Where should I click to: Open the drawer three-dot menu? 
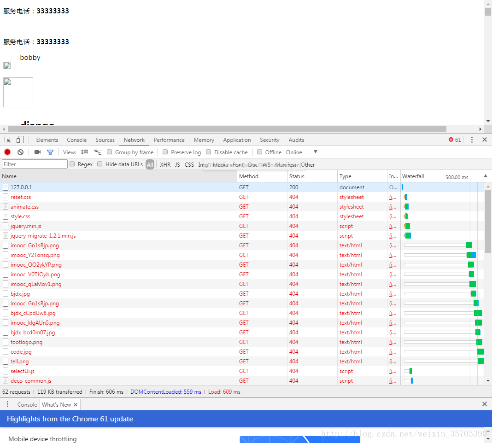click(x=7, y=404)
